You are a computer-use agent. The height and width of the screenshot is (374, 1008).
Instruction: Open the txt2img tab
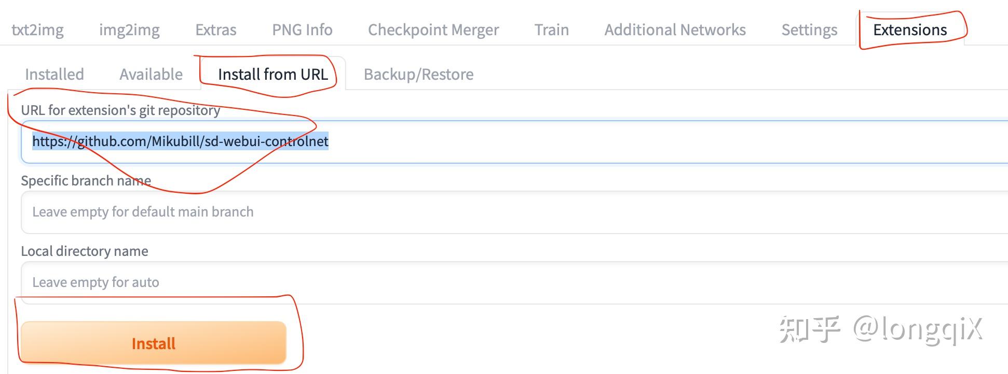pos(37,30)
